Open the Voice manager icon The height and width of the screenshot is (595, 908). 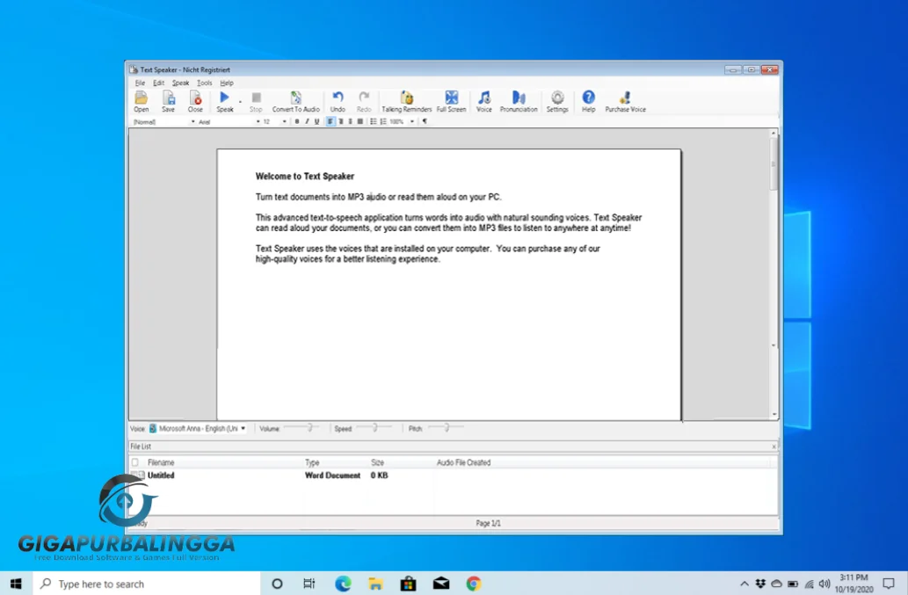(x=484, y=99)
